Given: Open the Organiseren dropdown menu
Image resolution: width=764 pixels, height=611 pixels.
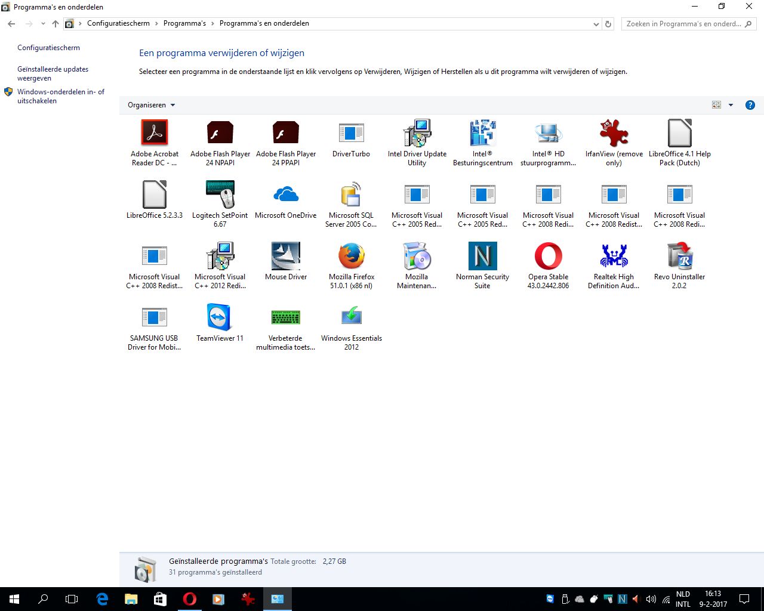Looking at the screenshot, I should pyautogui.click(x=151, y=105).
